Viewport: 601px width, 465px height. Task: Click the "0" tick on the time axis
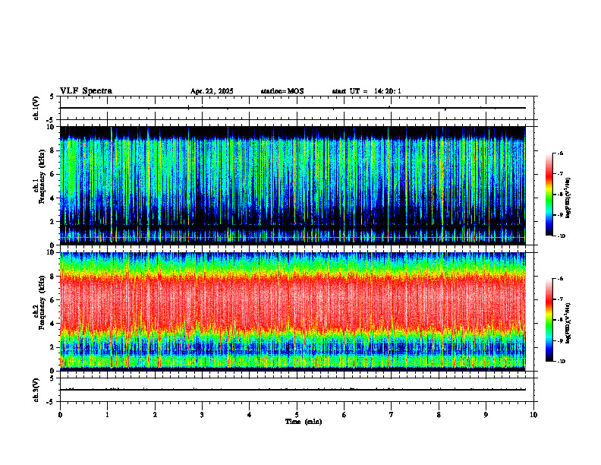point(60,415)
